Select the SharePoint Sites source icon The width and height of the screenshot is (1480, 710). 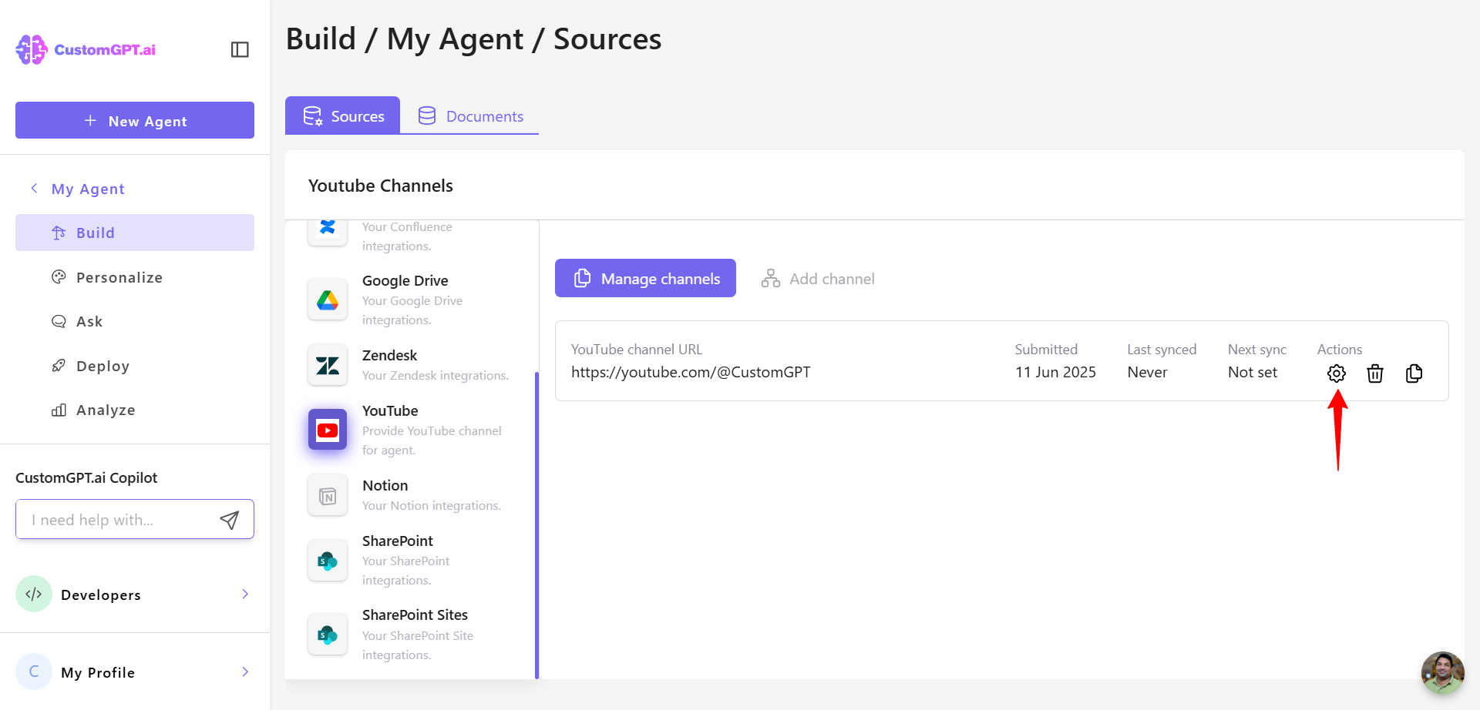coord(328,635)
